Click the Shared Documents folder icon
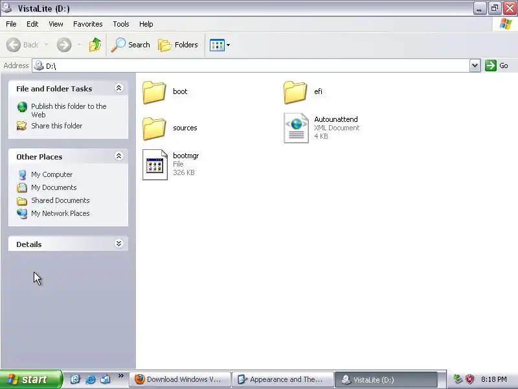 click(22, 201)
